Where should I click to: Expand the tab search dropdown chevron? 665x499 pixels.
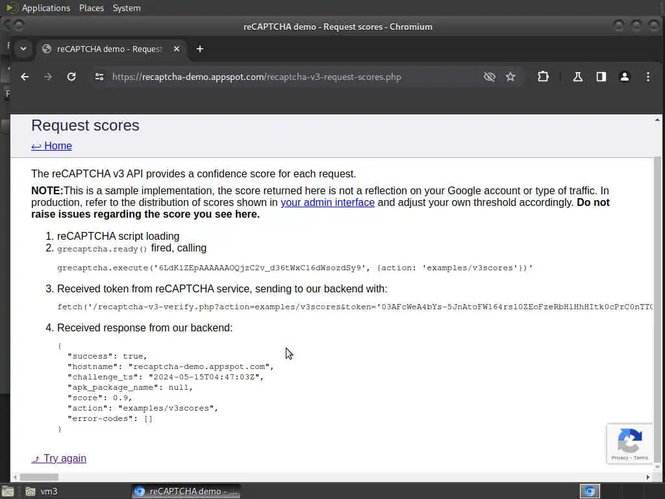[x=23, y=49]
